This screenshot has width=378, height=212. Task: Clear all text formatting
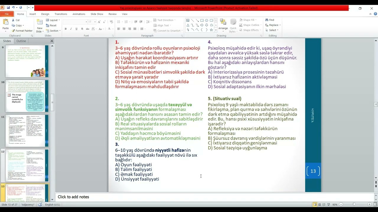pyautogui.click(x=111, y=22)
